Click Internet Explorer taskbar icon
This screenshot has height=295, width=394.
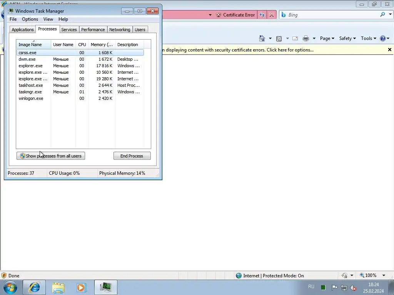(x=34, y=287)
